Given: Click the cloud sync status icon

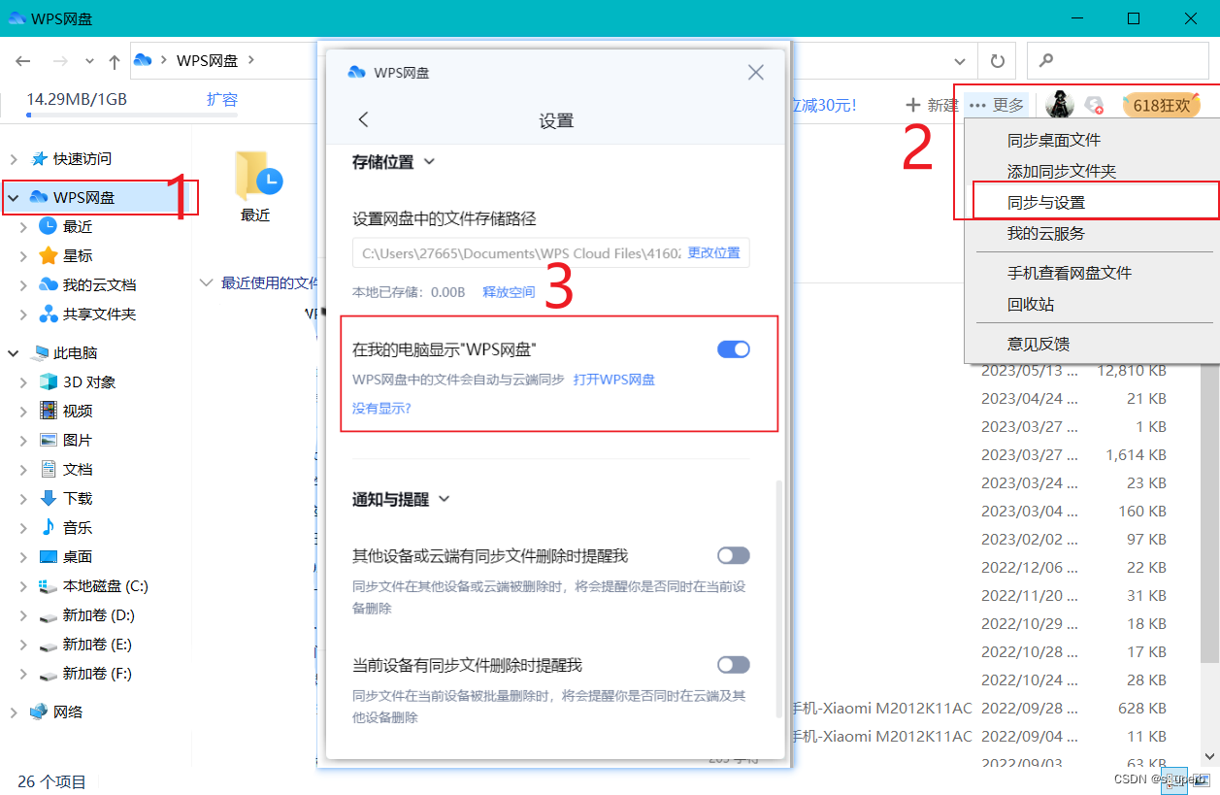Looking at the screenshot, I should click(x=1094, y=105).
